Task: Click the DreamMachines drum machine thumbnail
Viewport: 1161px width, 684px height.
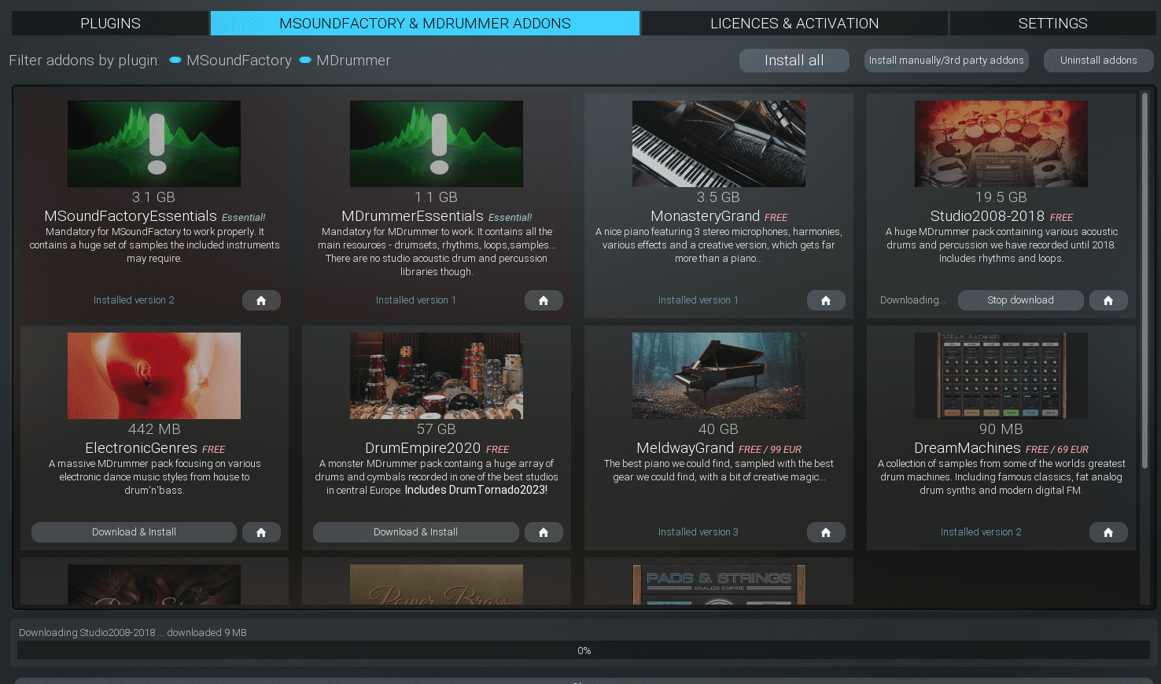Action: (1001, 376)
